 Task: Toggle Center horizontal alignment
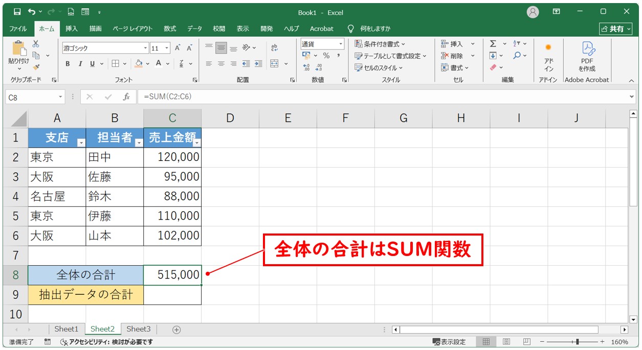tap(221, 64)
